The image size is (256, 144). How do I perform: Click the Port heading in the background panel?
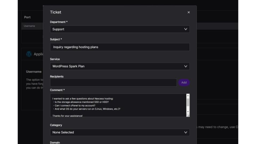click(x=27, y=17)
